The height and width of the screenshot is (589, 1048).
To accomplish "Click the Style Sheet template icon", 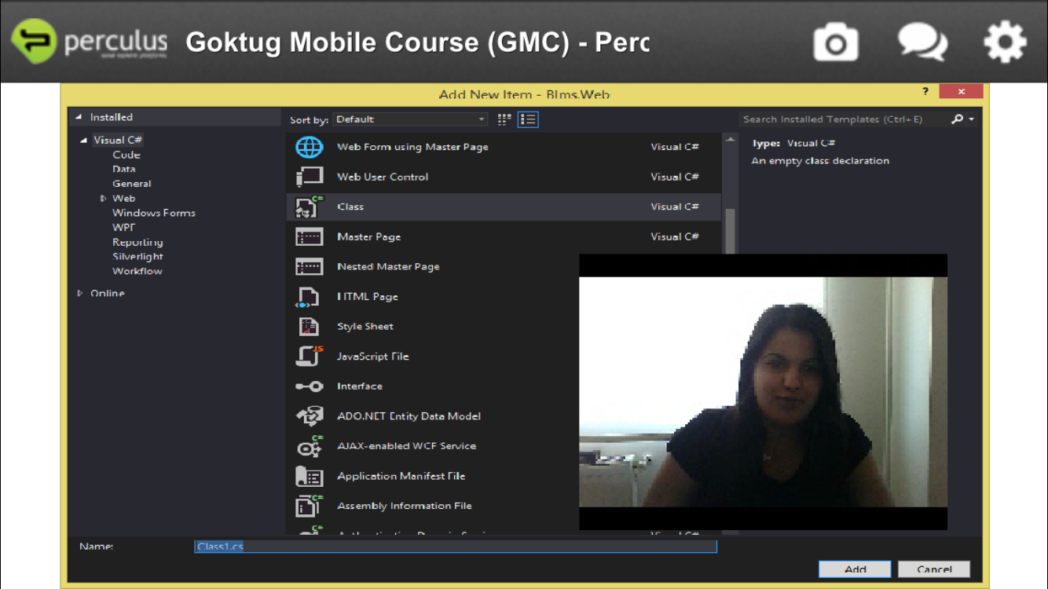I will pos(309,327).
